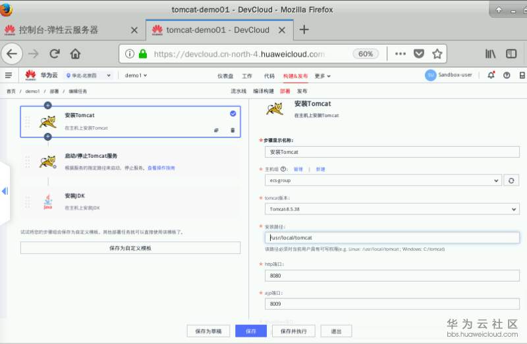Image resolution: width=527 pixels, height=344 pixels.
Task: Click 保存为自定义模板 button
Action: click(130, 248)
